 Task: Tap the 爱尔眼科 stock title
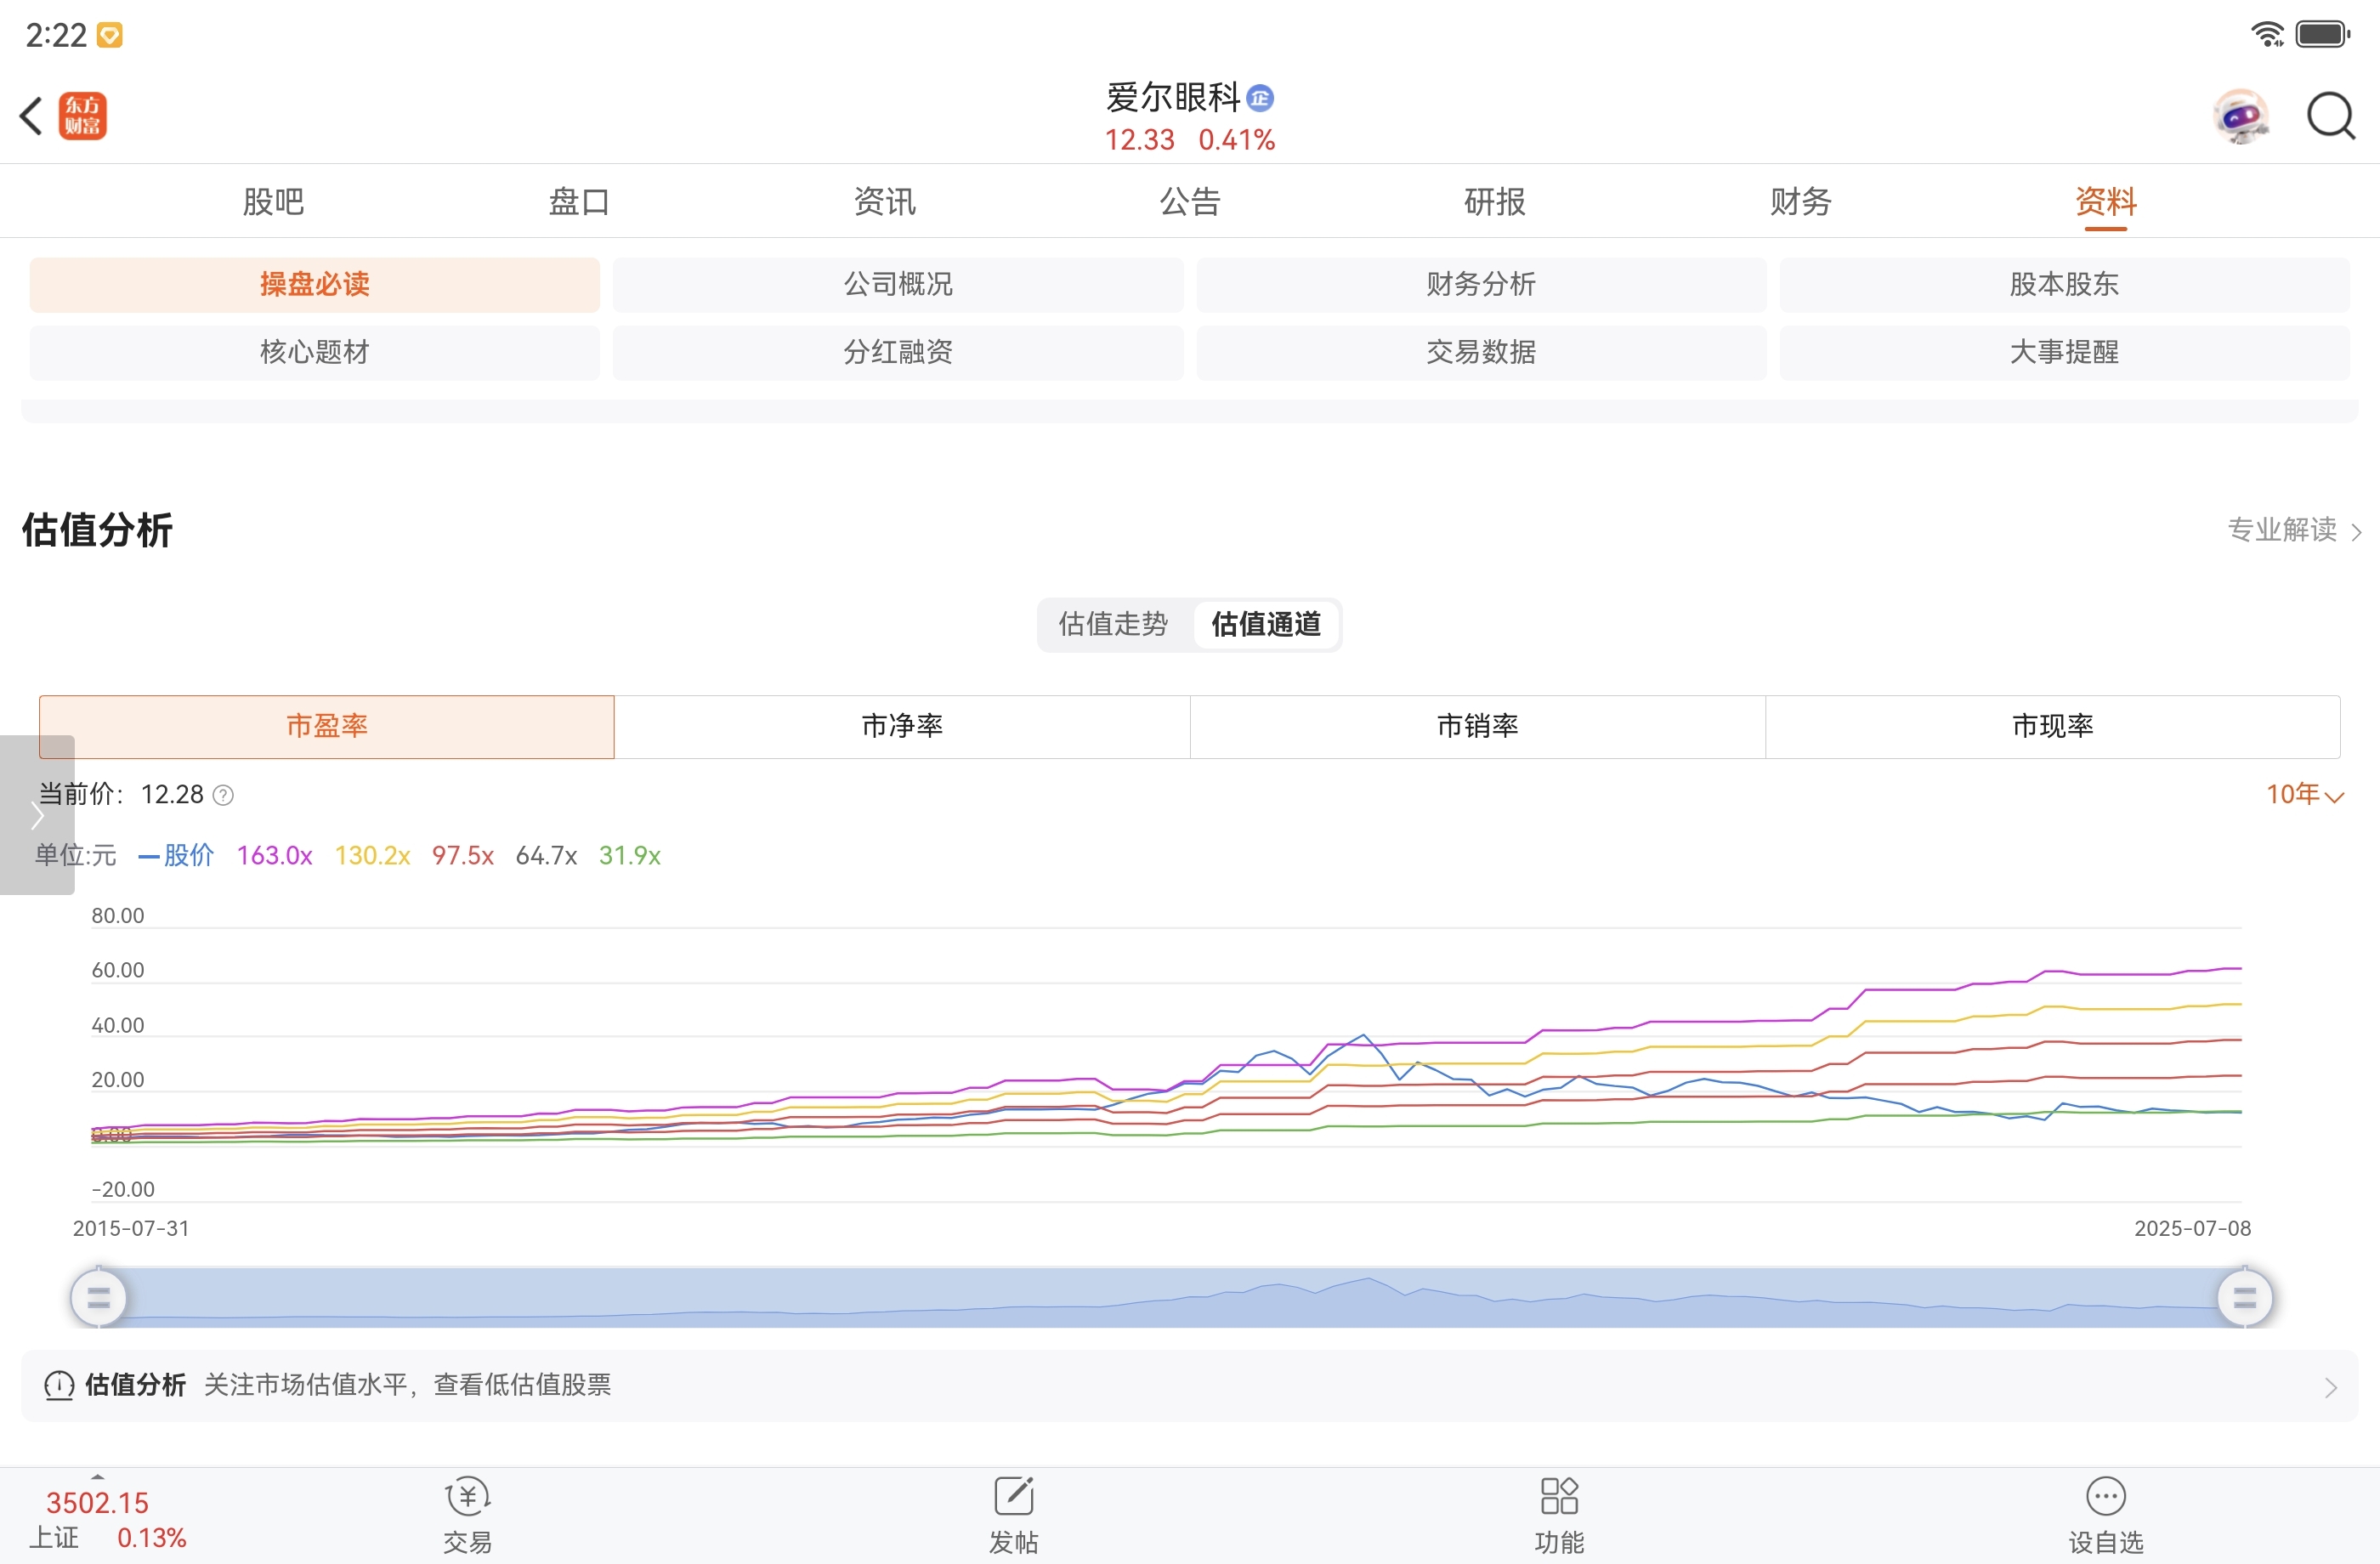point(1173,98)
